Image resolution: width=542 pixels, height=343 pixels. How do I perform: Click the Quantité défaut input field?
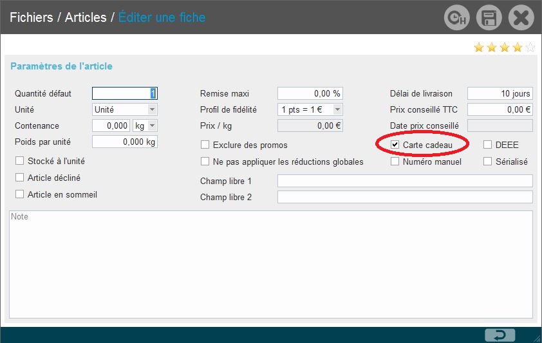pyautogui.click(x=125, y=93)
